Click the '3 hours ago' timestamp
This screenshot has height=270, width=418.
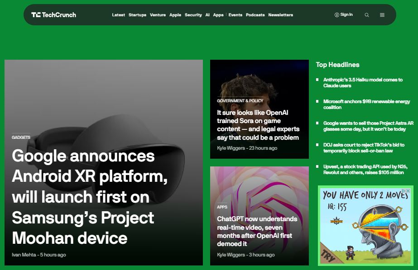click(x=262, y=255)
